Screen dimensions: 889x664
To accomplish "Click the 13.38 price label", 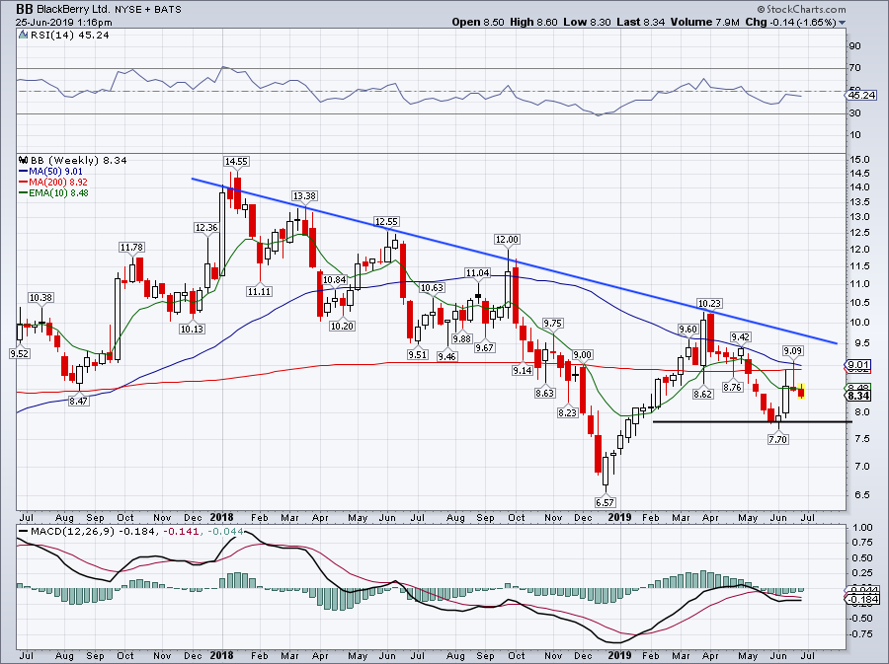I will [304, 196].
